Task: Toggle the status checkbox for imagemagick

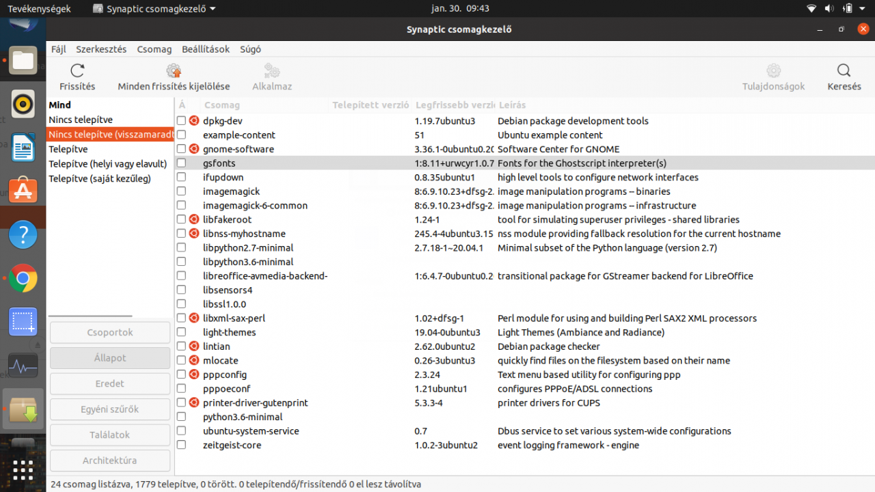Action: [181, 191]
